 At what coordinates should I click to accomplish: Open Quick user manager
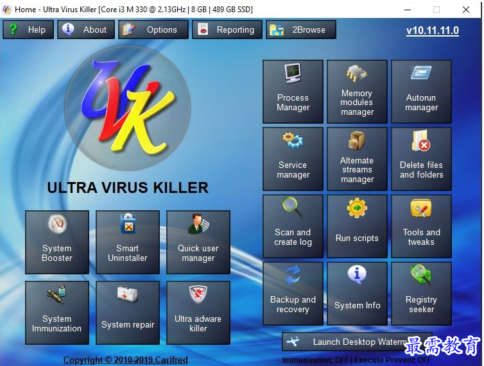click(x=198, y=242)
